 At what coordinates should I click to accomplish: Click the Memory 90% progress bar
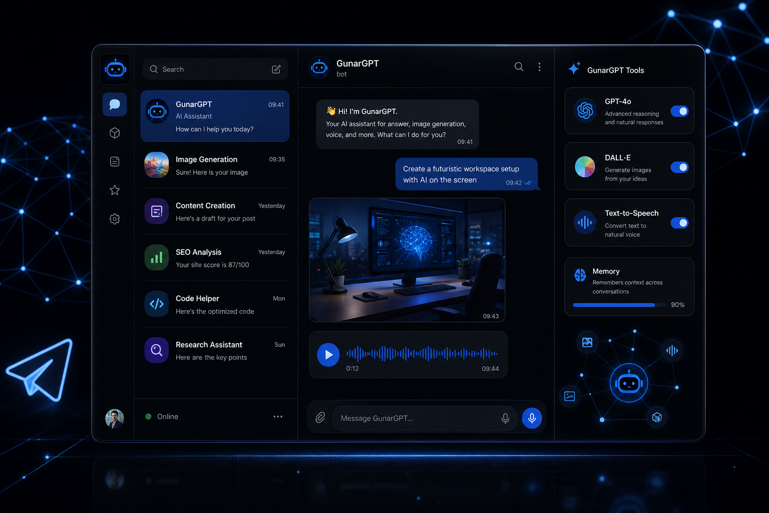click(618, 305)
